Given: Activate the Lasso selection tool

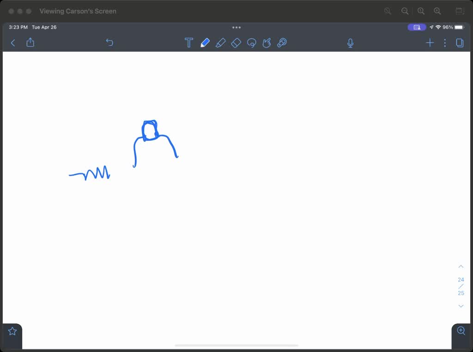Looking at the screenshot, I should (x=252, y=42).
